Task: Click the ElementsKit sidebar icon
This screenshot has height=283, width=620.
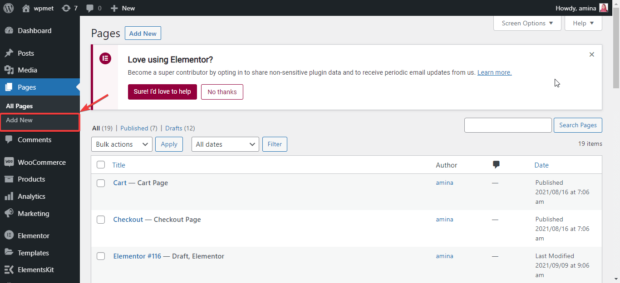Action: pyautogui.click(x=9, y=270)
